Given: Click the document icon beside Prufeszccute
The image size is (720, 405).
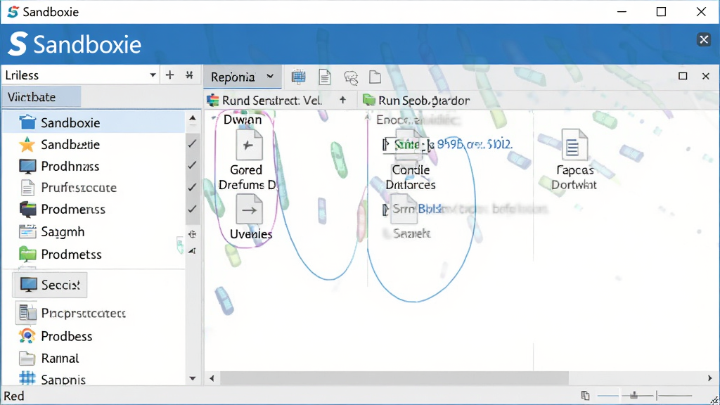Looking at the screenshot, I should pos(27,188).
